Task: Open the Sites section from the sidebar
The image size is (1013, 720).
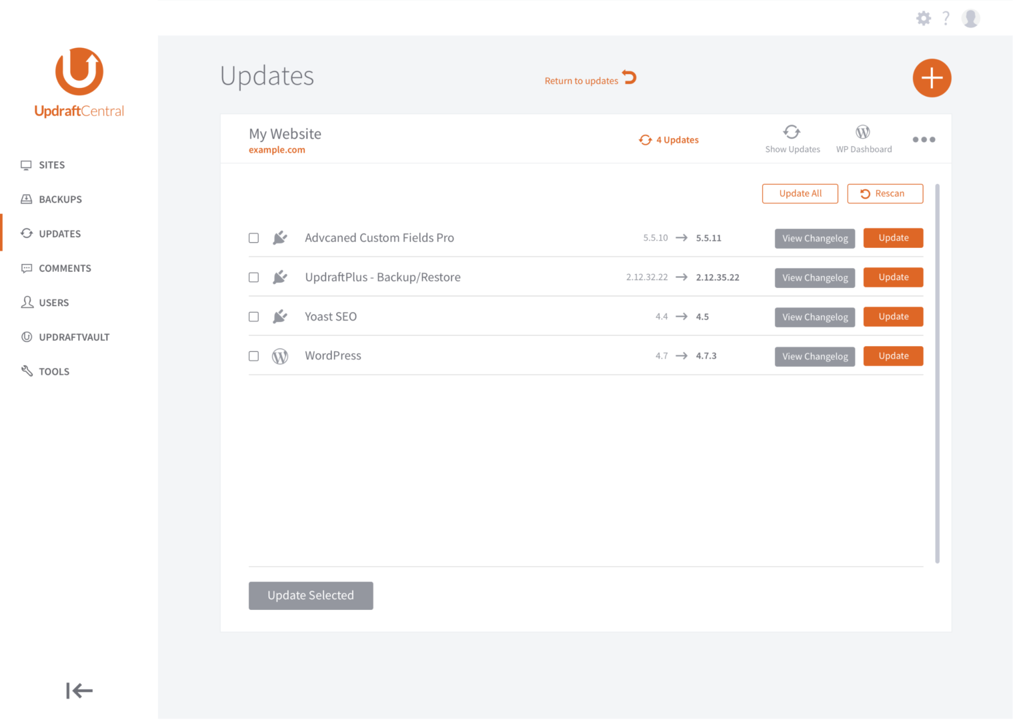Action: pyautogui.click(x=52, y=165)
